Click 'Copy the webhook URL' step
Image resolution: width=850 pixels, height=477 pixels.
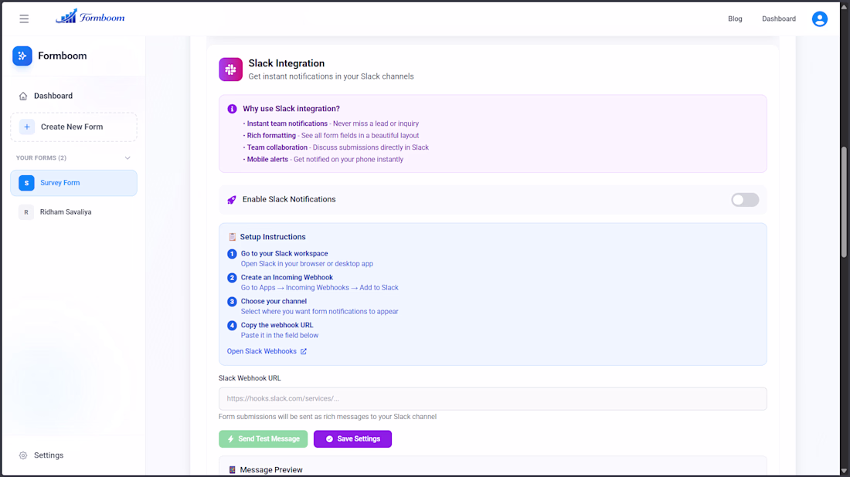coord(277,325)
